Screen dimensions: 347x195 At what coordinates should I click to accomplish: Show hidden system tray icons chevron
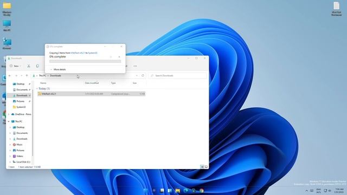click(x=306, y=191)
